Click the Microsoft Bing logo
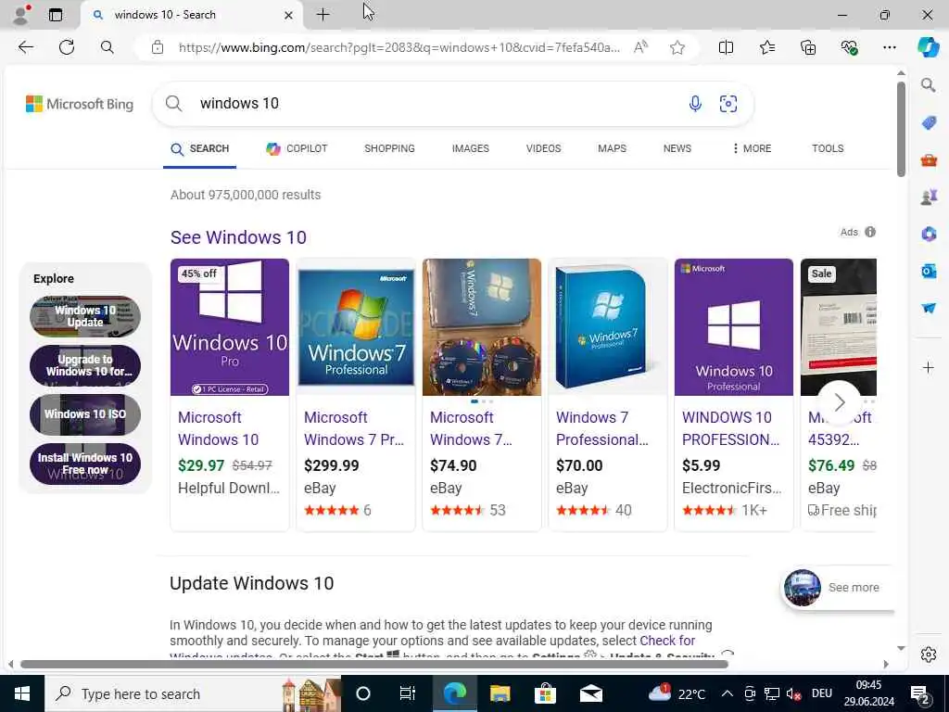The width and height of the screenshot is (949, 712). [80, 104]
